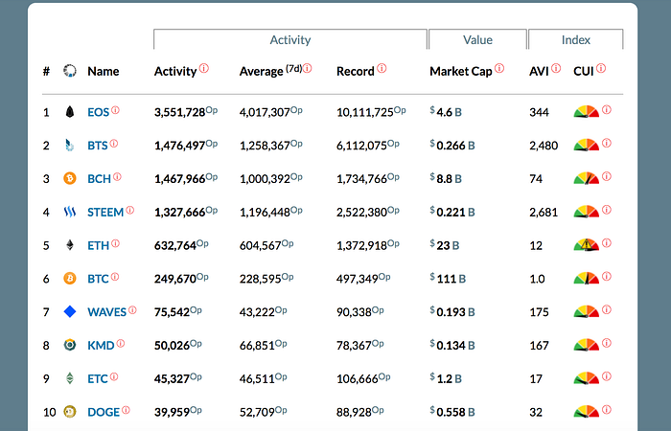Click the EOS coin logo icon
The height and width of the screenshot is (431, 671).
click(x=70, y=112)
